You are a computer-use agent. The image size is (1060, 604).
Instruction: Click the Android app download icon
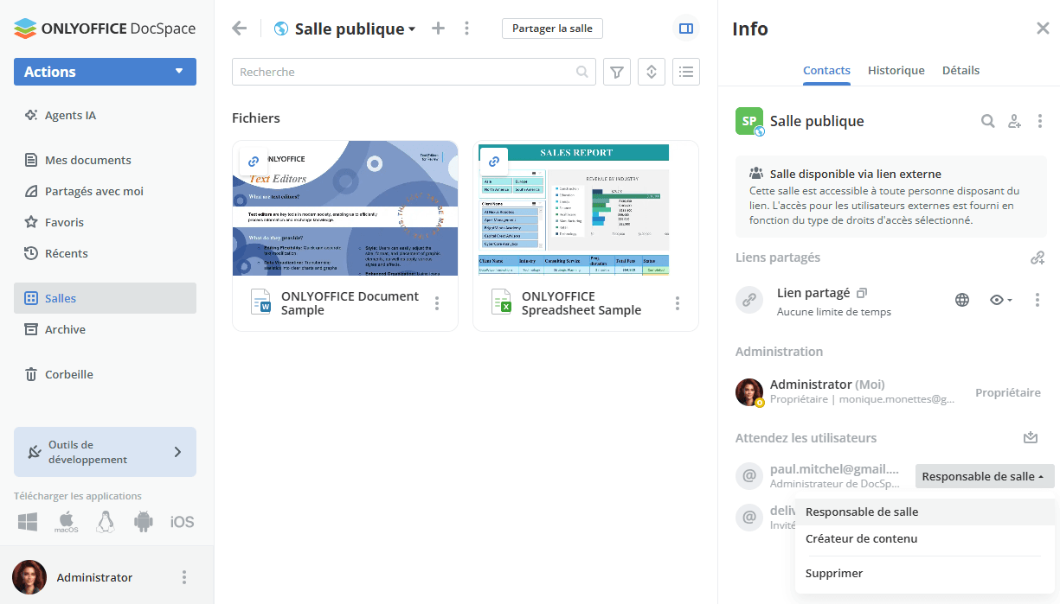tap(144, 522)
